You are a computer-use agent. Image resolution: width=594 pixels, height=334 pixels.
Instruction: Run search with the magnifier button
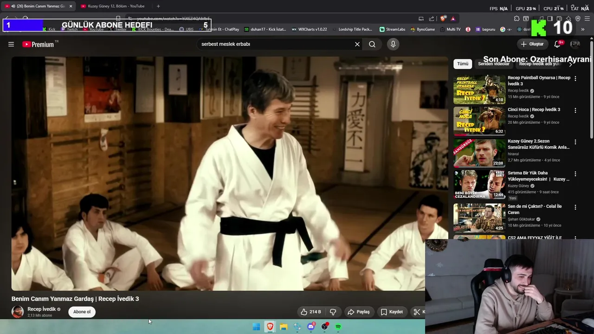372,44
